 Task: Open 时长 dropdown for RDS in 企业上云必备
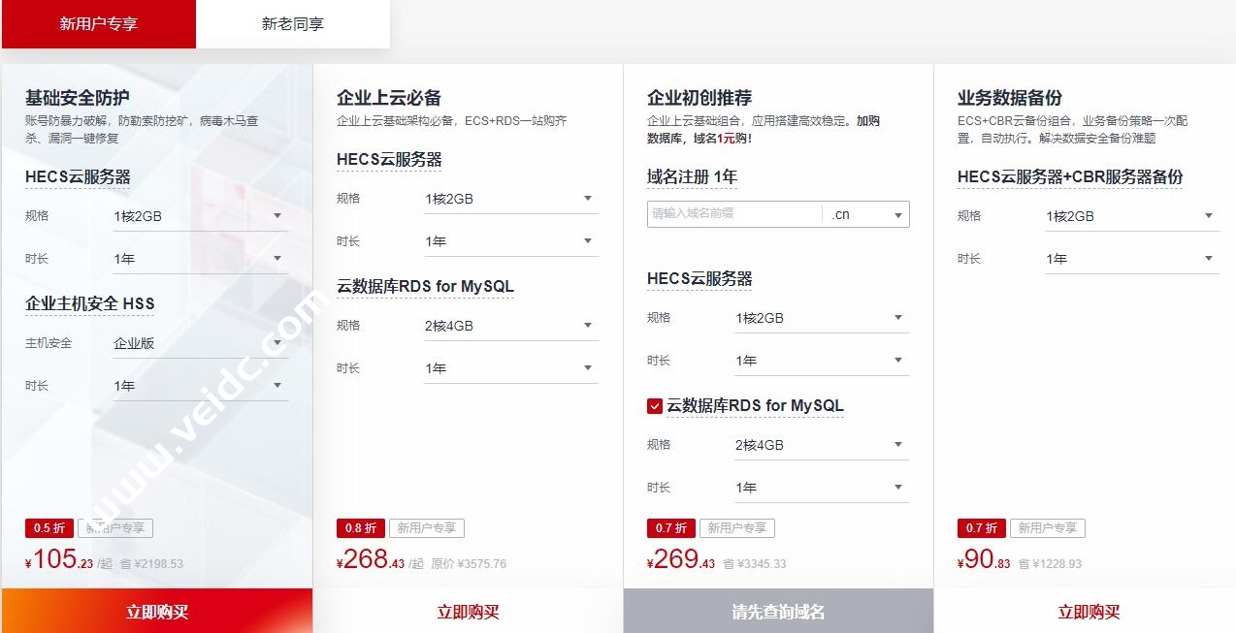coord(511,368)
